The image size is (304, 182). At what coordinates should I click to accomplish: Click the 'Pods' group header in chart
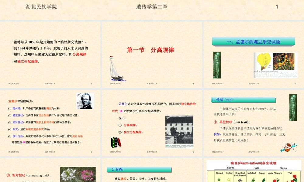click(x=257, y=168)
